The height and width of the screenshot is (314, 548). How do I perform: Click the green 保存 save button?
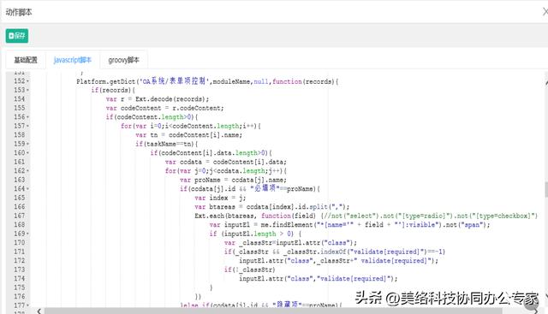pyautogui.click(x=17, y=36)
